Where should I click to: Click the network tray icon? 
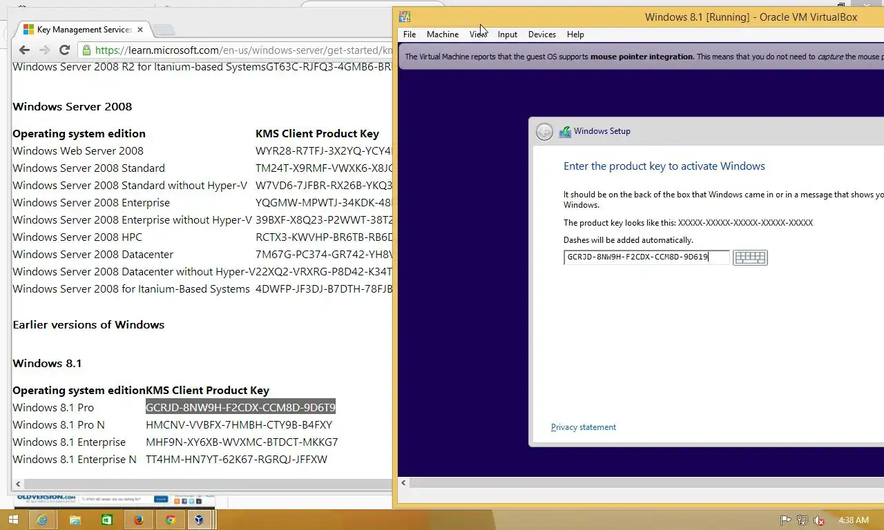[x=802, y=520]
